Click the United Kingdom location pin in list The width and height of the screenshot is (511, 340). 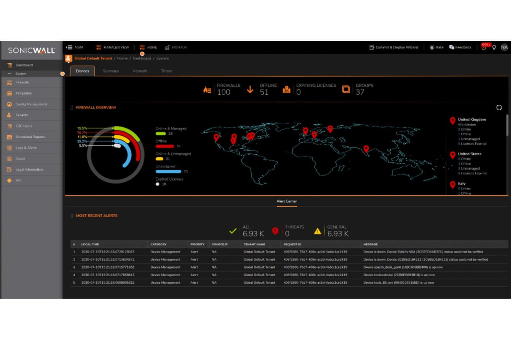453,121
